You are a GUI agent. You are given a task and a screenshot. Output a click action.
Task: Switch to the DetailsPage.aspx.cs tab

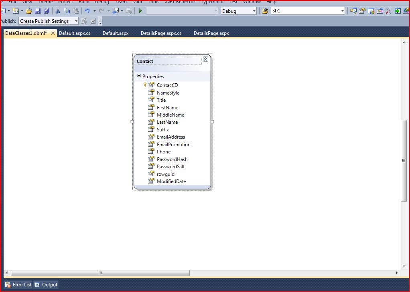click(161, 33)
